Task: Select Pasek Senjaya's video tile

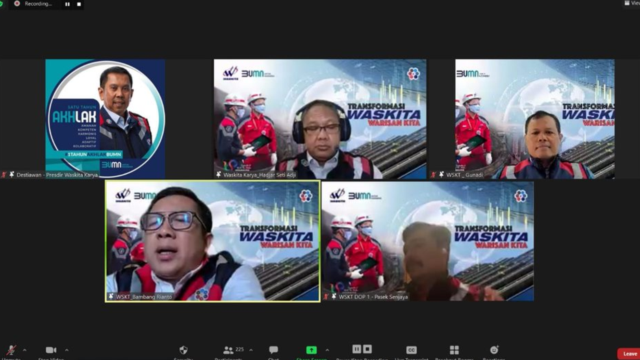Action: [x=428, y=241]
